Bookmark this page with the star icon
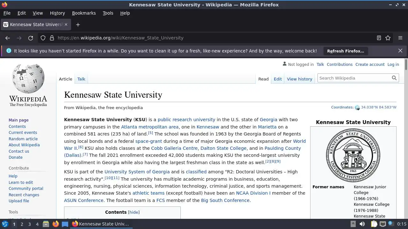408x229 pixels. [x=388, y=38]
